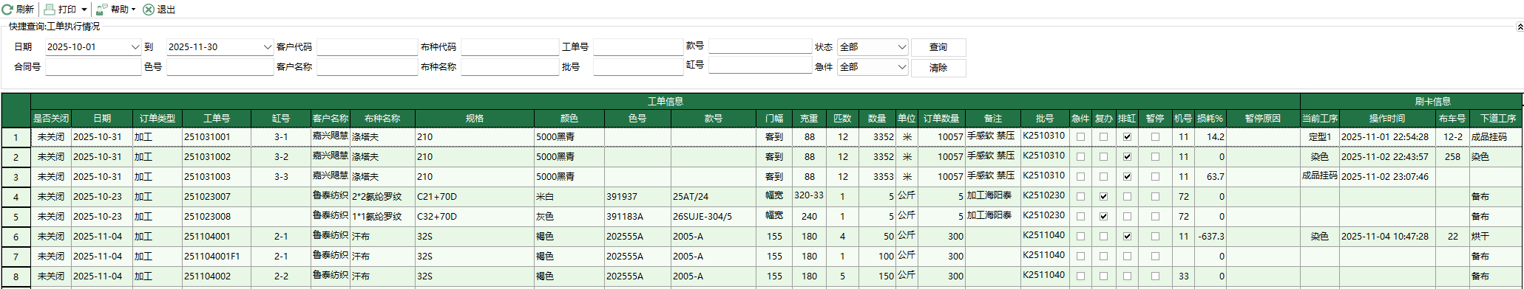This screenshot has width=1524, height=289.
Task: Focus the 合同号 input field
Action: (x=93, y=67)
